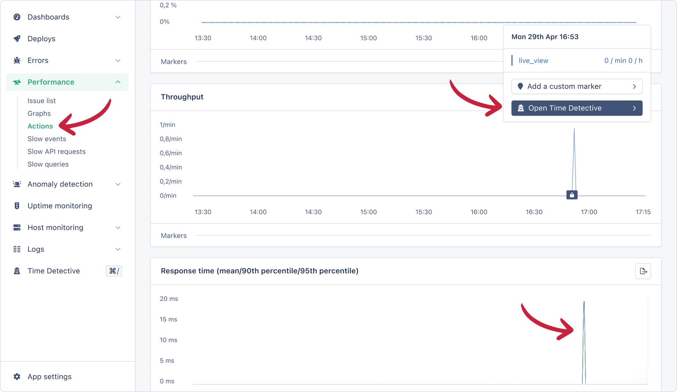677x392 pixels.
Task: Open App settings
Action: tap(50, 376)
